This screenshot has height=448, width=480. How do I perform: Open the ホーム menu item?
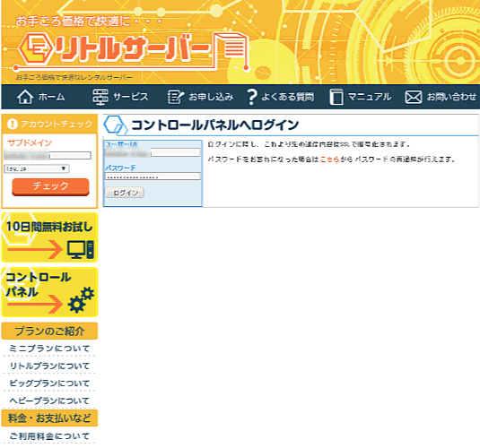coord(41,97)
